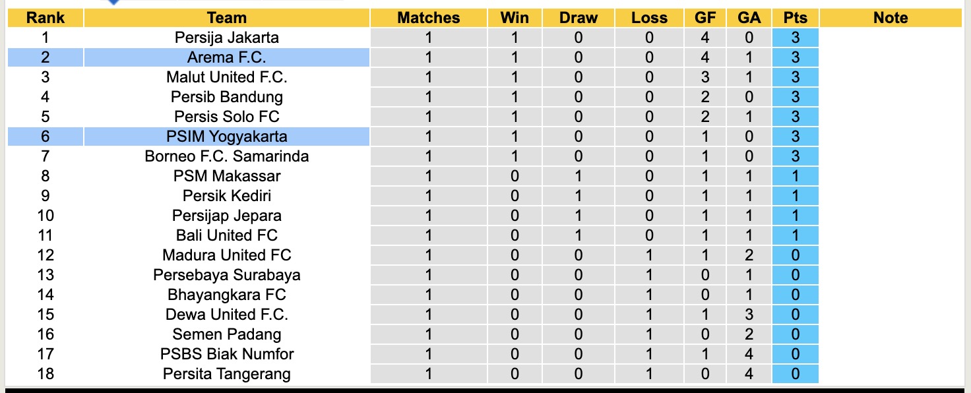Click the Team column header
The image size is (971, 393).
(x=226, y=18)
